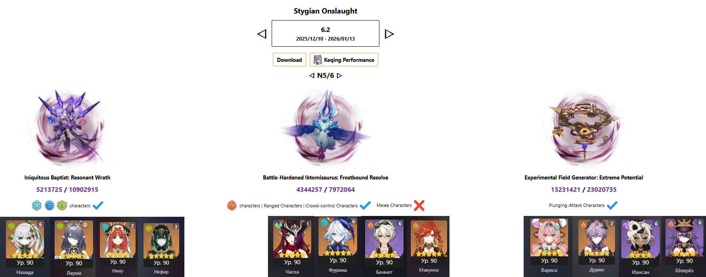The width and height of the screenshot is (706, 277).
Task: Select the 6.2 version date box
Action: point(325,34)
